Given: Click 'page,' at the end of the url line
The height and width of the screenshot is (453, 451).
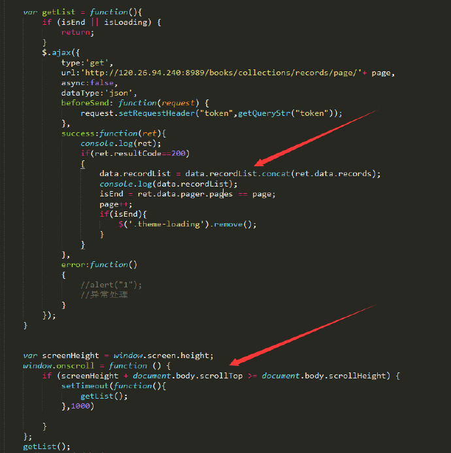Looking at the screenshot, I should coord(383,73).
